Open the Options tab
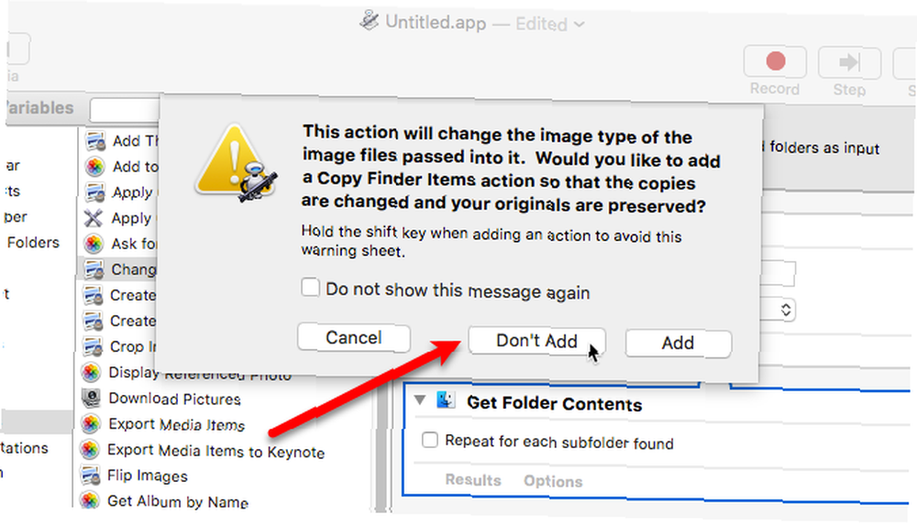The image size is (917, 525). coord(553,481)
